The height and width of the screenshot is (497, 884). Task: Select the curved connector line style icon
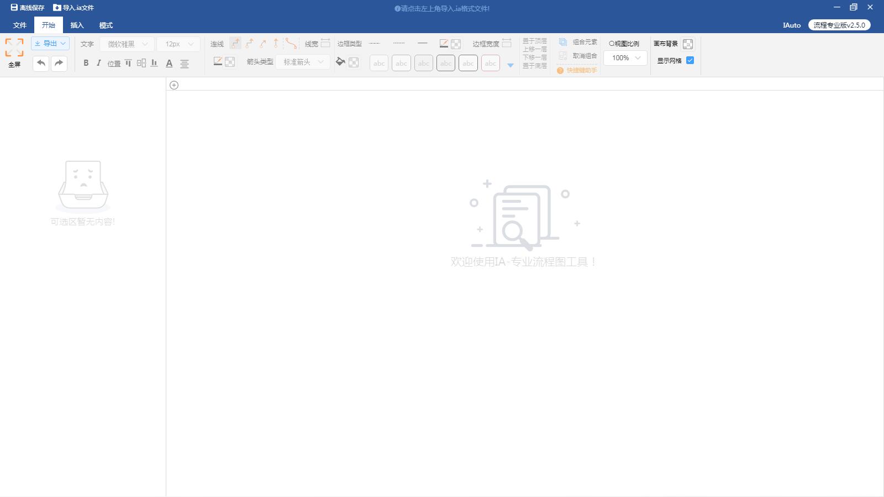click(x=291, y=43)
